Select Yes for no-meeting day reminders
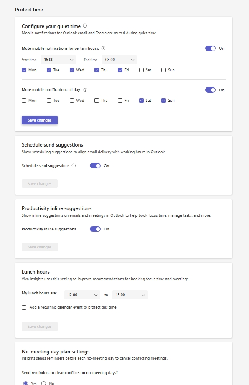Viewport: 249px width, 385px height. [x=25, y=383]
